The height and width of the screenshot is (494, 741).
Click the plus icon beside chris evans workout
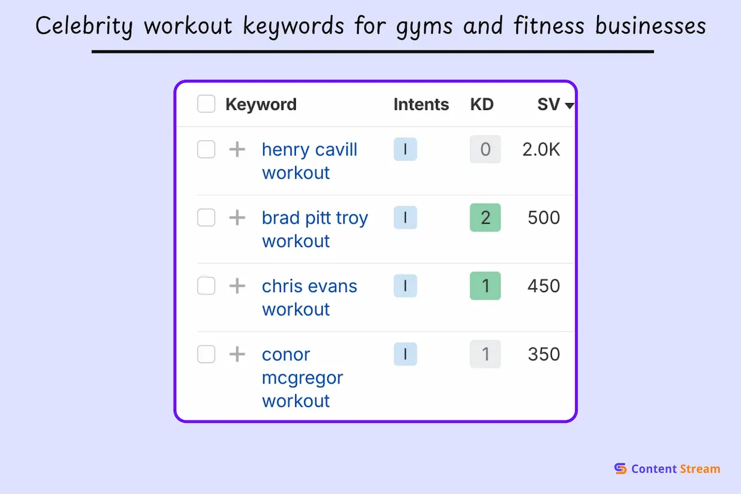tap(237, 286)
